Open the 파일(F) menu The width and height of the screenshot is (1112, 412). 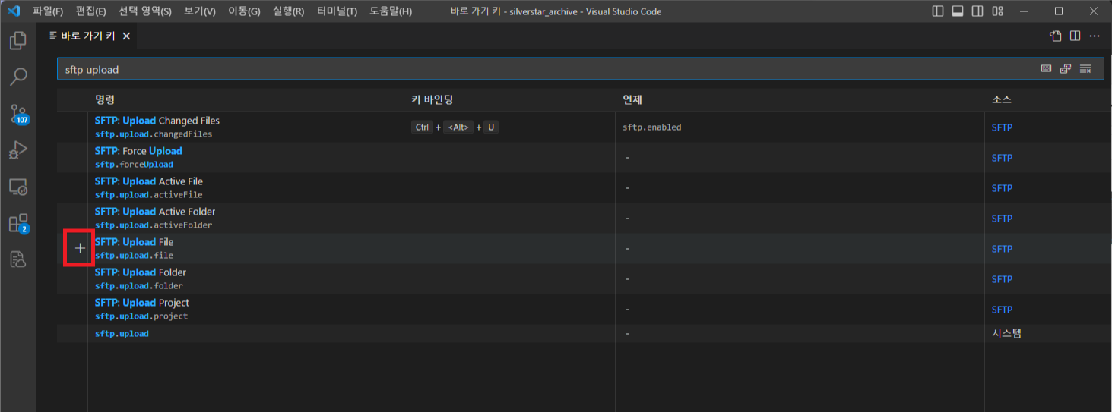pos(47,11)
